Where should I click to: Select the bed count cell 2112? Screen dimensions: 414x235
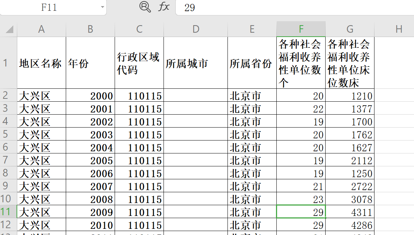click(x=350, y=160)
